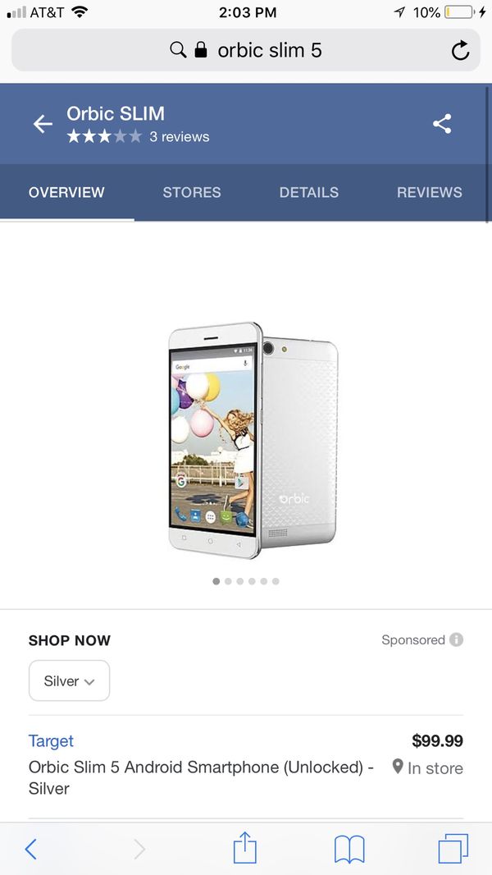Screen dimensions: 492x875
Task: Tap the search magnifier in the address bar
Action: [x=178, y=50]
